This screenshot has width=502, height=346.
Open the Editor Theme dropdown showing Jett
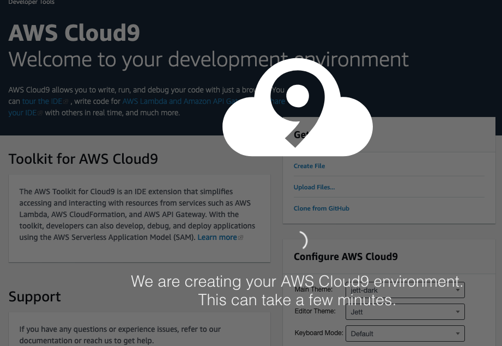(x=405, y=312)
